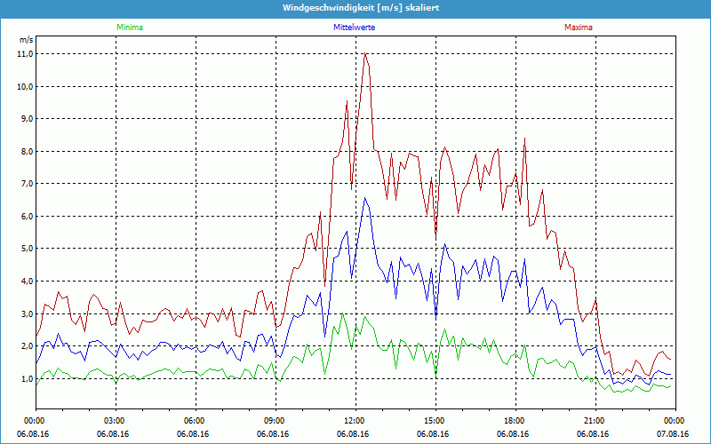This screenshot has width=711, height=444.
Task: Select the 18:00 time axis label
Action: tap(515, 420)
